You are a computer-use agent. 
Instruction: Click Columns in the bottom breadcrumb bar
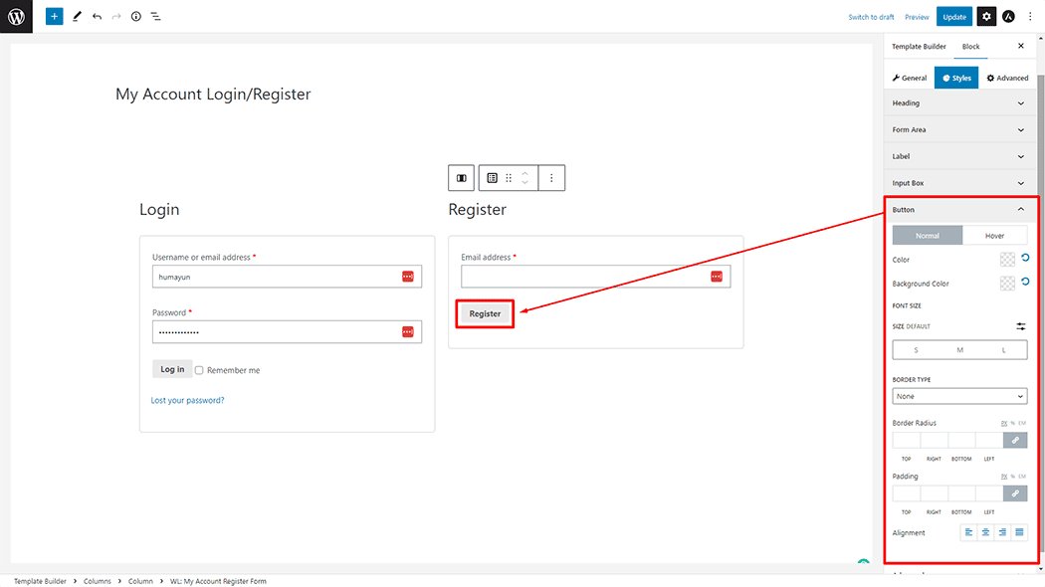[x=97, y=580]
